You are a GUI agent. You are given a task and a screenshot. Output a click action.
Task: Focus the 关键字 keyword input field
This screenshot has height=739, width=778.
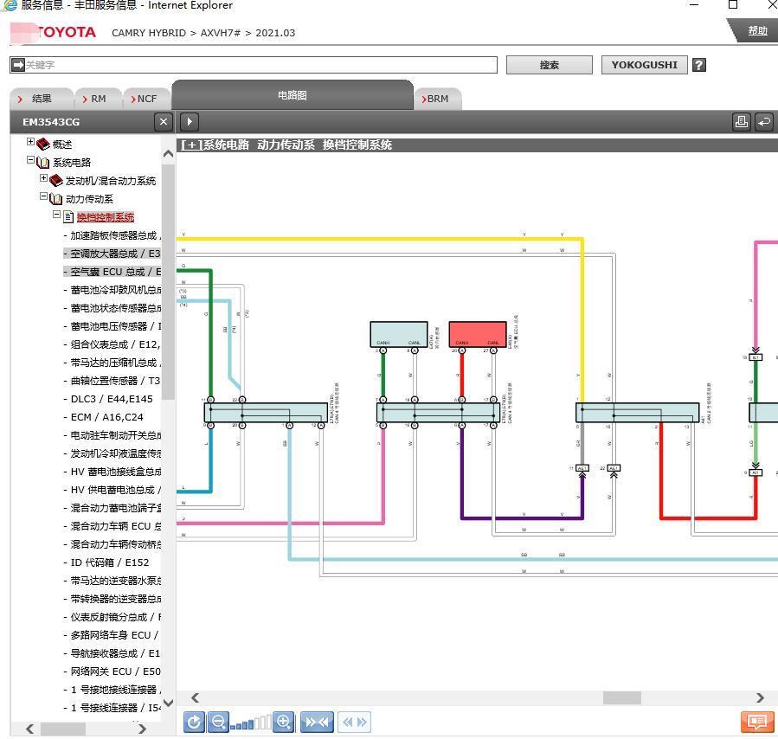[x=253, y=65]
